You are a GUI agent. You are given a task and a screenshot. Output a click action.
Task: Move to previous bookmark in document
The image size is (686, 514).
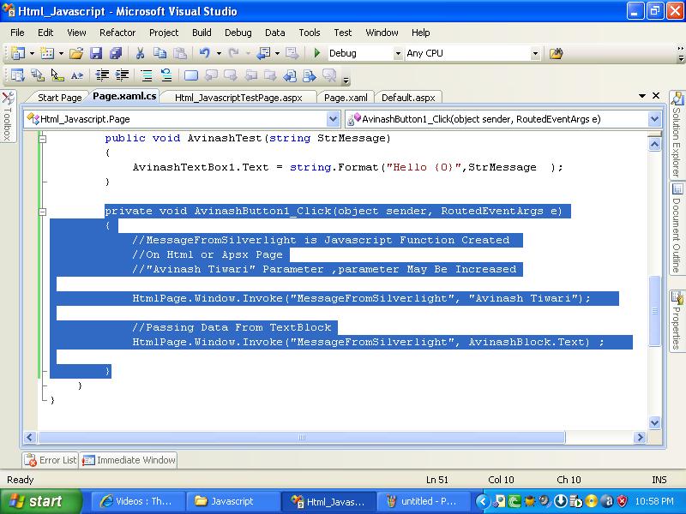[211, 75]
